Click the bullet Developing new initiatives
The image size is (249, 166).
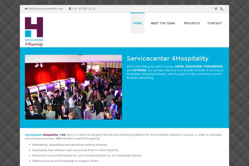[x=75, y=150]
